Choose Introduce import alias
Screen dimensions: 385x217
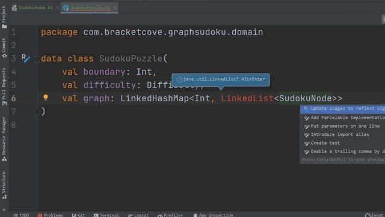[342, 134]
